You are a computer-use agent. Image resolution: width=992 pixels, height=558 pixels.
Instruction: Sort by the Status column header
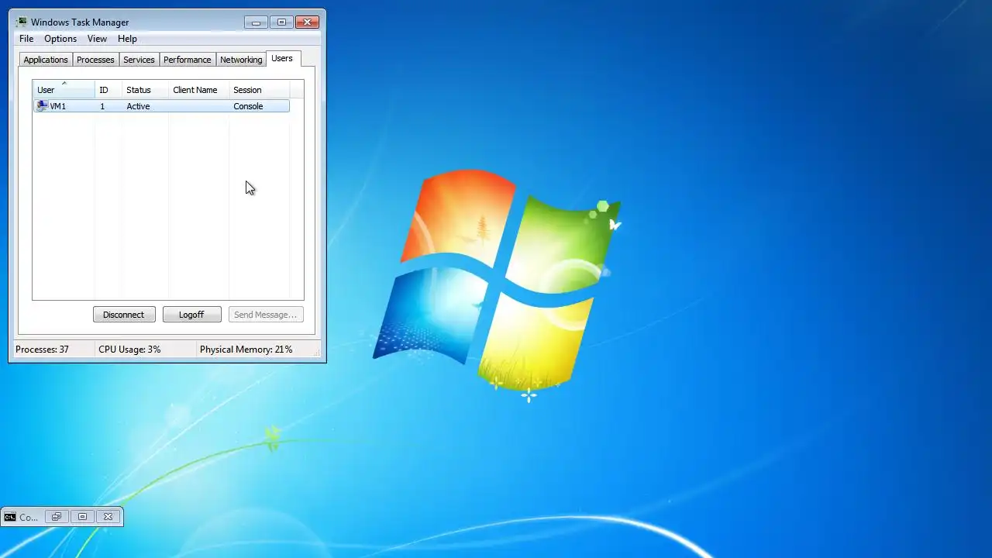145,90
